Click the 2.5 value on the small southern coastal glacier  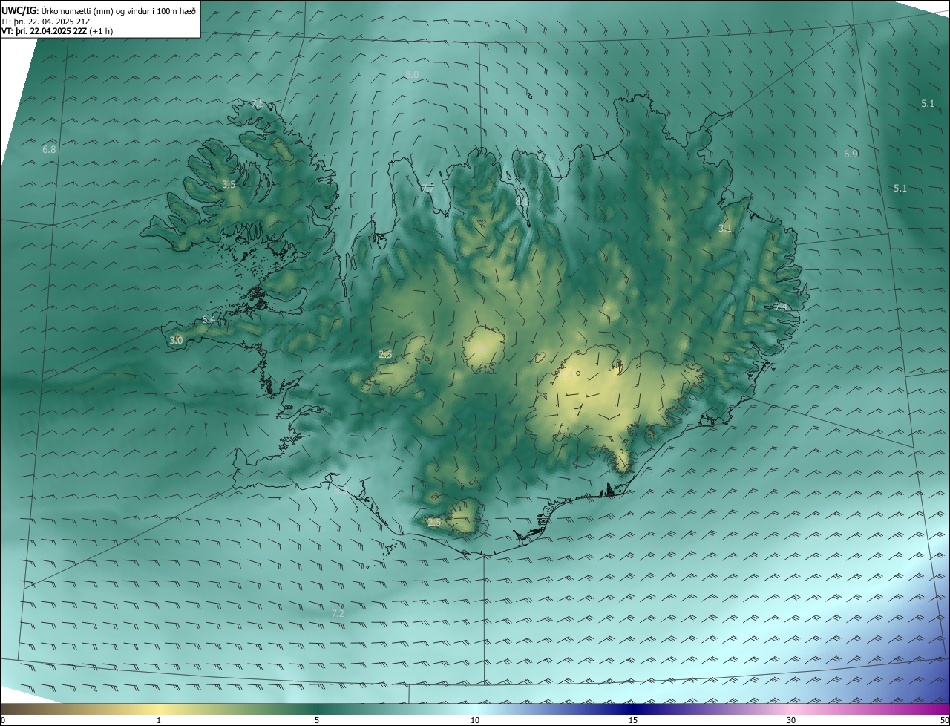tap(435, 523)
